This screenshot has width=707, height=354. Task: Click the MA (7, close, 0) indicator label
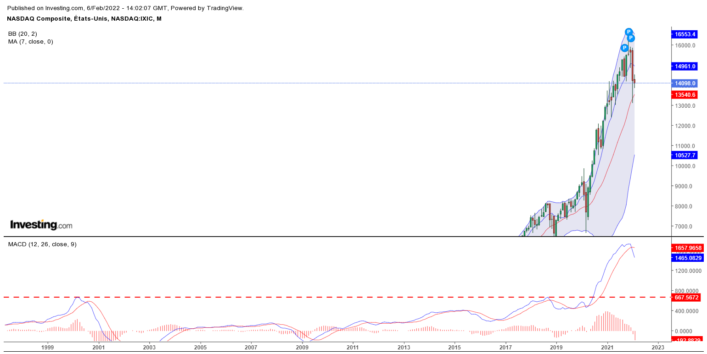tap(31, 41)
